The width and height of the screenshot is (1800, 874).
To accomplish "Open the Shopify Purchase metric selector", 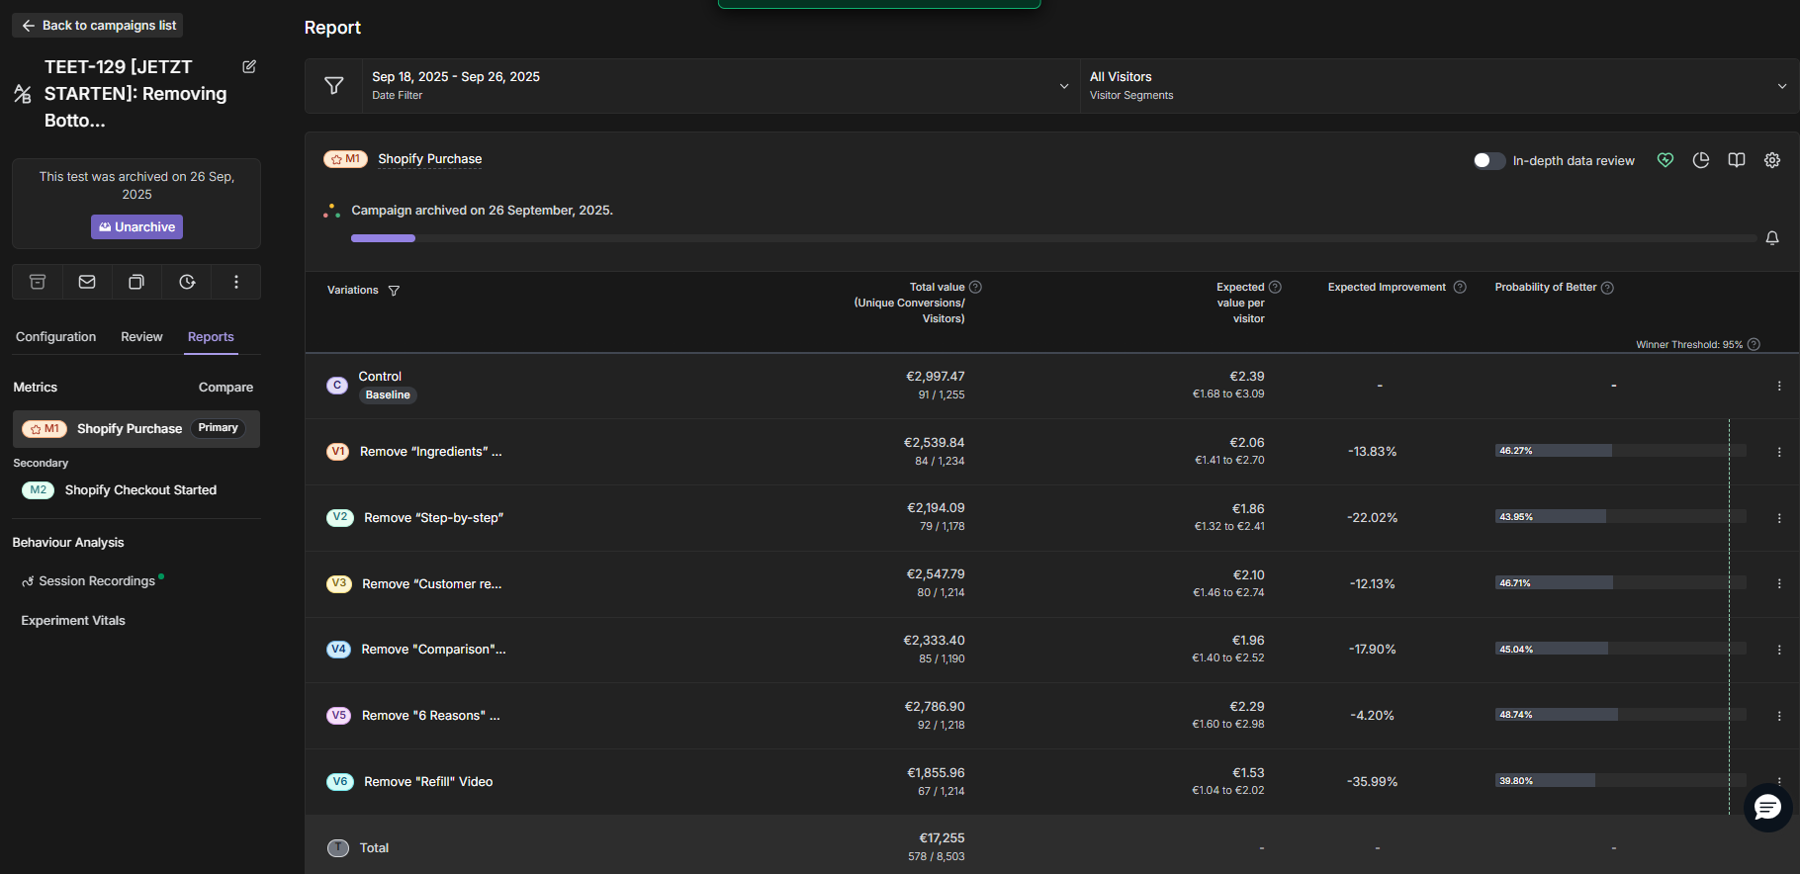I will tap(429, 159).
